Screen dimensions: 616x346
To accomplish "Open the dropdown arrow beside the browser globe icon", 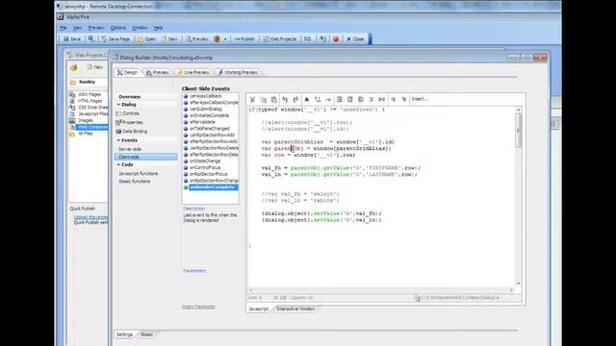I will (x=225, y=39).
